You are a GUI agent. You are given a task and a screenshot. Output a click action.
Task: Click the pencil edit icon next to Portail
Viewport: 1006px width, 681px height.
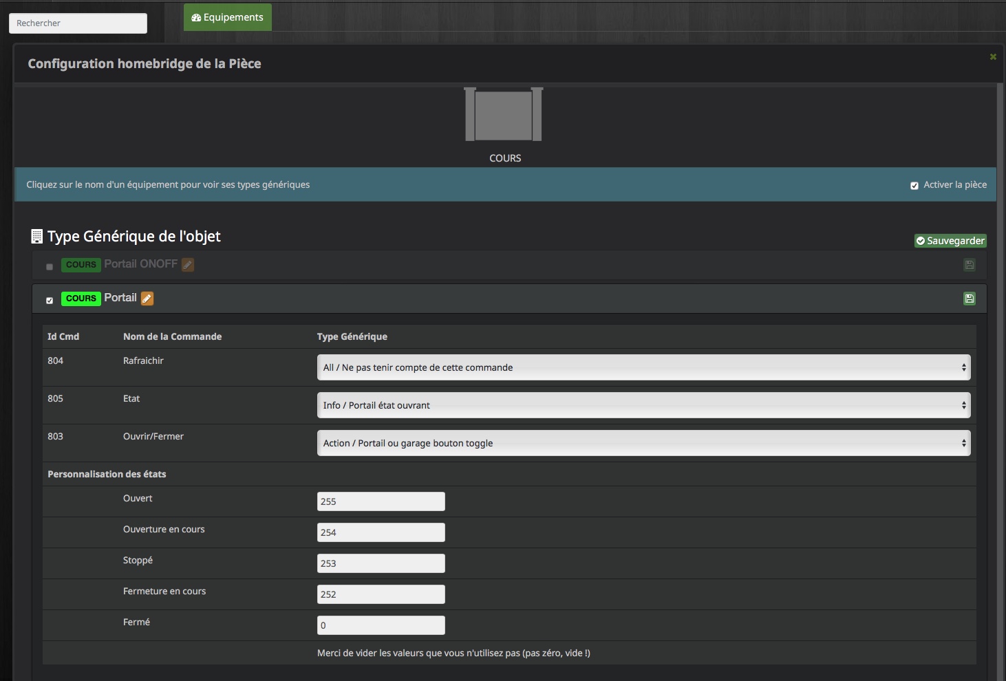147,299
